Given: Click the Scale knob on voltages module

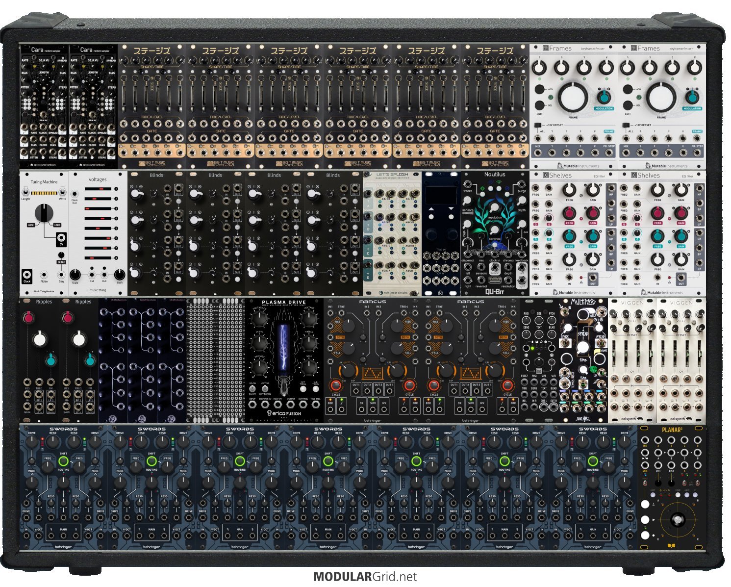Looking at the screenshot, I should (x=75, y=275).
